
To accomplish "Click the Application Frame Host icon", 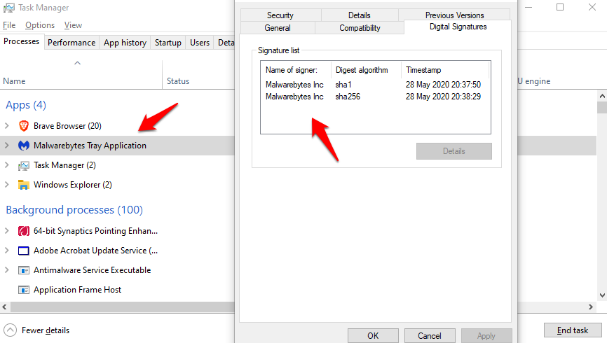I will (x=24, y=290).
